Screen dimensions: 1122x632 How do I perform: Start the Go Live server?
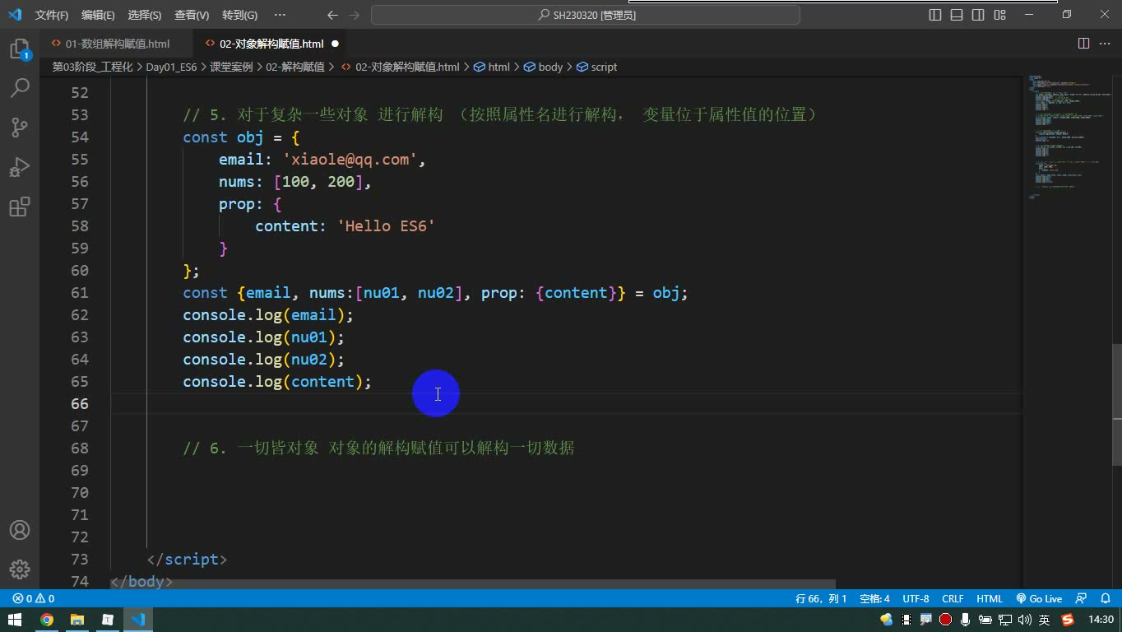tap(1039, 598)
